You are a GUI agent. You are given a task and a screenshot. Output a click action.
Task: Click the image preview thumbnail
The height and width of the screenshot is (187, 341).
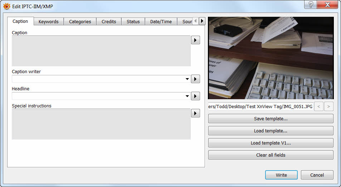pos(271,58)
